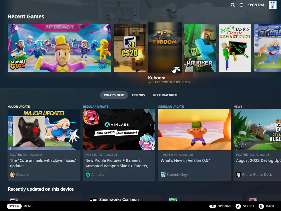281x211 pixels.
Task: Open the Outcore game tile
Action: point(267,48)
